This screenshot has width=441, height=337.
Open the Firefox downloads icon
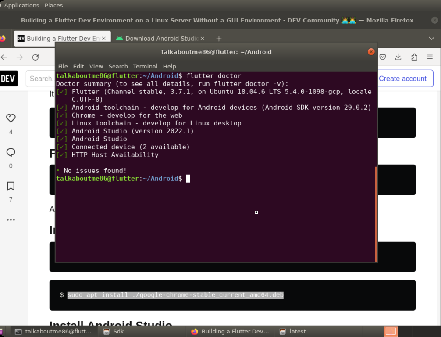tap(398, 57)
